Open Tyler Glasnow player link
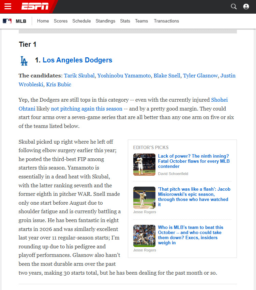 coord(200,76)
